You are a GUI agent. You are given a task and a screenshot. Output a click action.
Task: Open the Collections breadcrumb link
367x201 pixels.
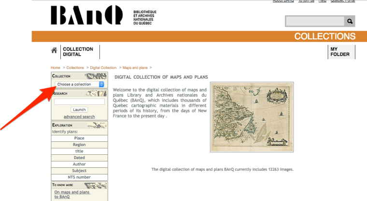(x=75, y=68)
